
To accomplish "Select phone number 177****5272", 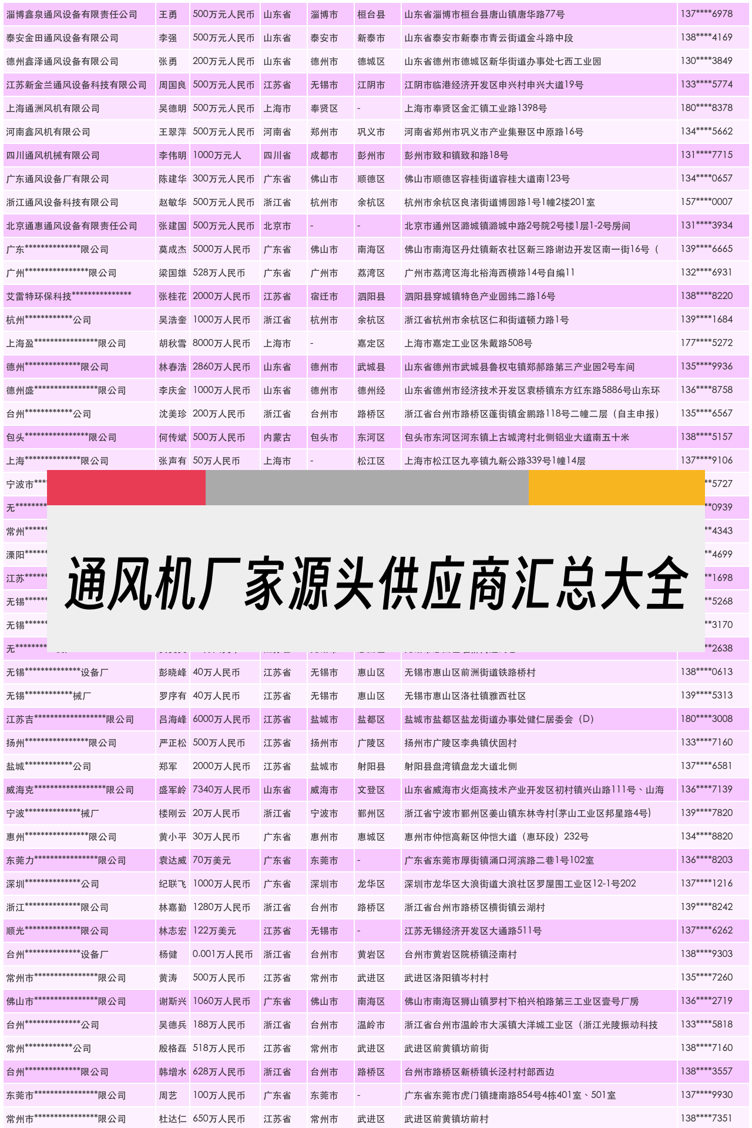I will click(x=707, y=343).
